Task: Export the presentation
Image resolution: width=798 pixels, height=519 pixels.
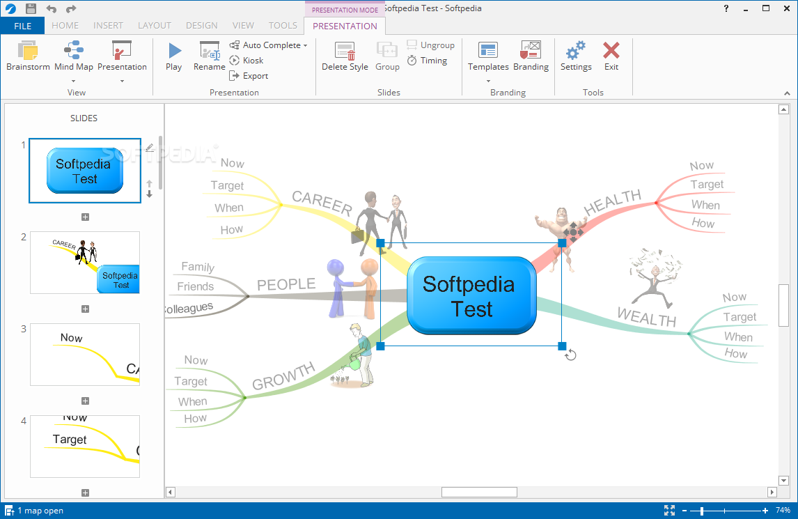Action: click(249, 76)
